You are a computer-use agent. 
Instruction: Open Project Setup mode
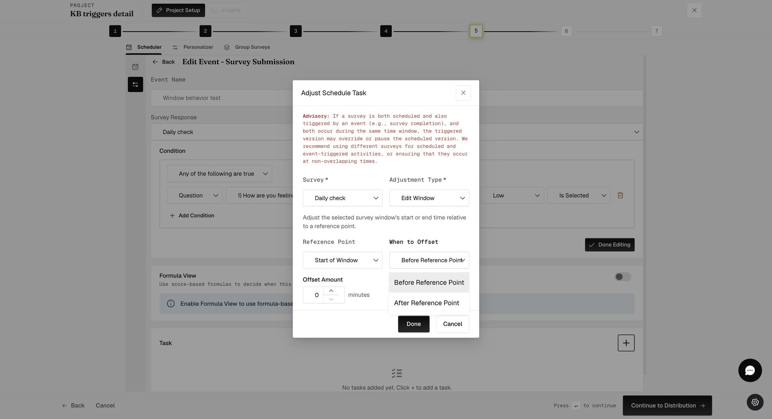pos(178,10)
